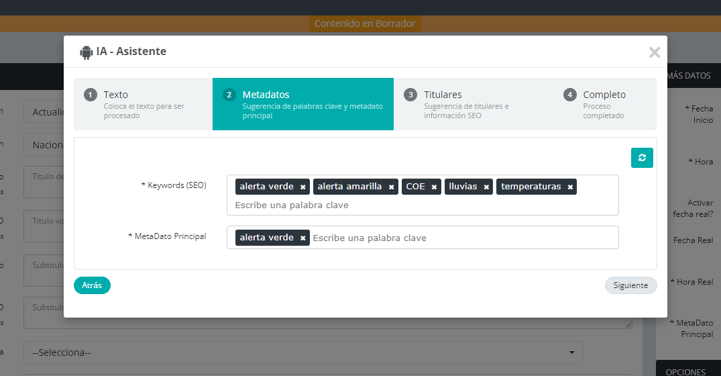
Task: Remove the 'lluvias' keyword tag
Action: point(486,187)
